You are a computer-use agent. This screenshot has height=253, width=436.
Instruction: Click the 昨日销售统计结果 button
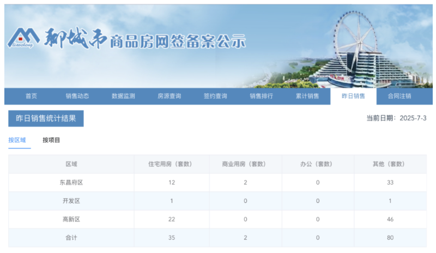pos(46,118)
